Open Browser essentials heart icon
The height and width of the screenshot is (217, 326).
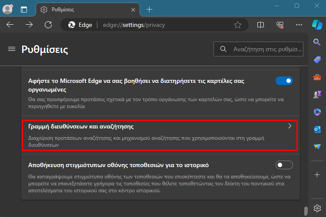pos(280,25)
